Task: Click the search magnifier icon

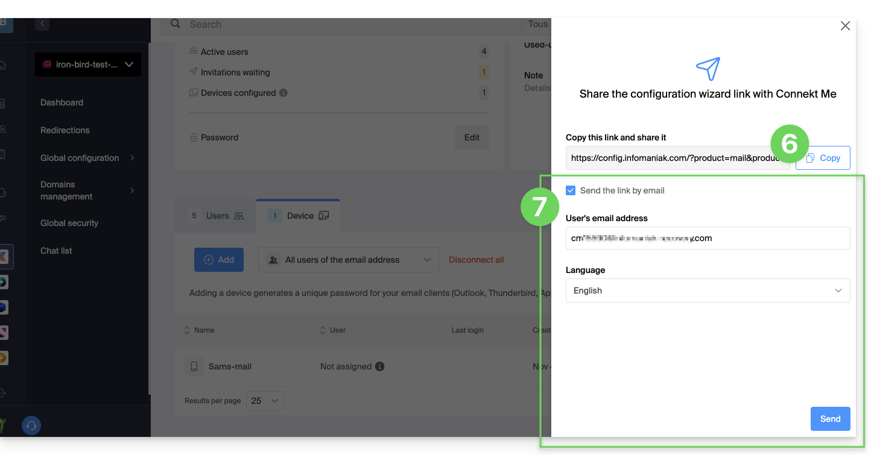Action: (x=176, y=24)
